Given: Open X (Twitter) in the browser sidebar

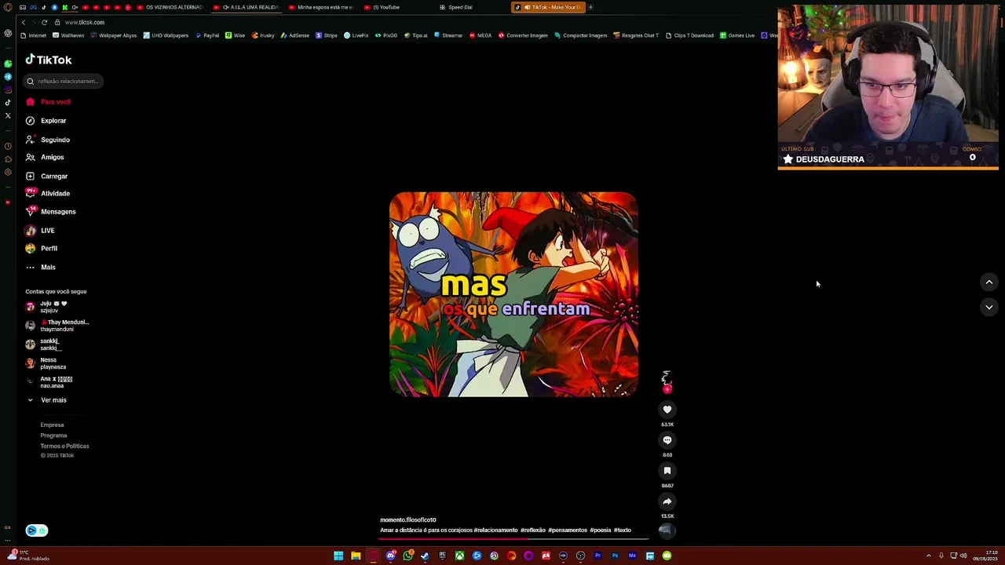Looking at the screenshot, I should [x=8, y=115].
